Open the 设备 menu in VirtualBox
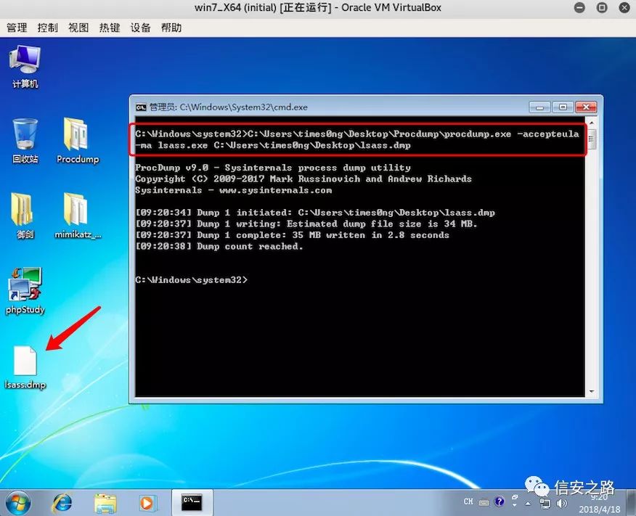 pyautogui.click(x=140, y=28)
